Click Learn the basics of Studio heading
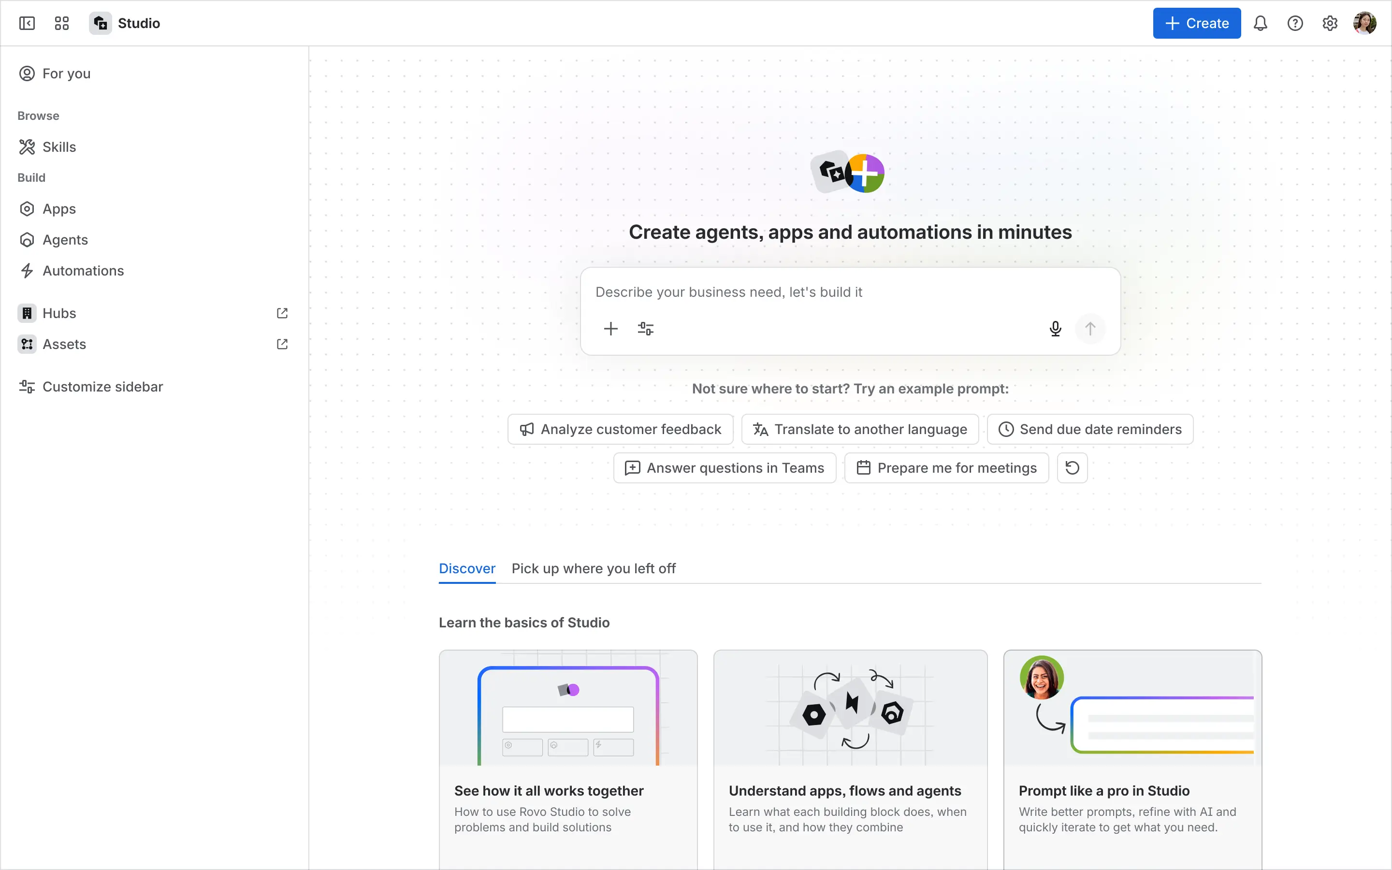The width and height of the screenshot is (1392, 870). 524,623
